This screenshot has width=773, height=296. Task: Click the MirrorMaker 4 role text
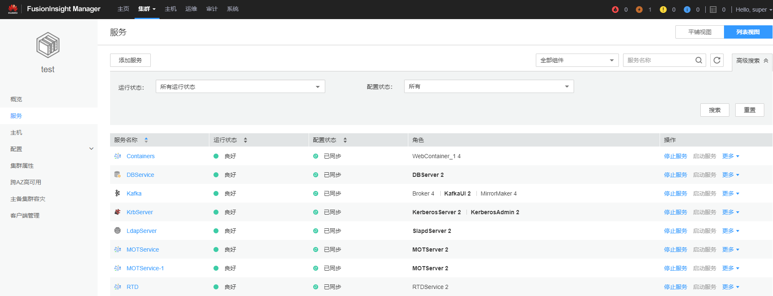click(x=498, y=193)
